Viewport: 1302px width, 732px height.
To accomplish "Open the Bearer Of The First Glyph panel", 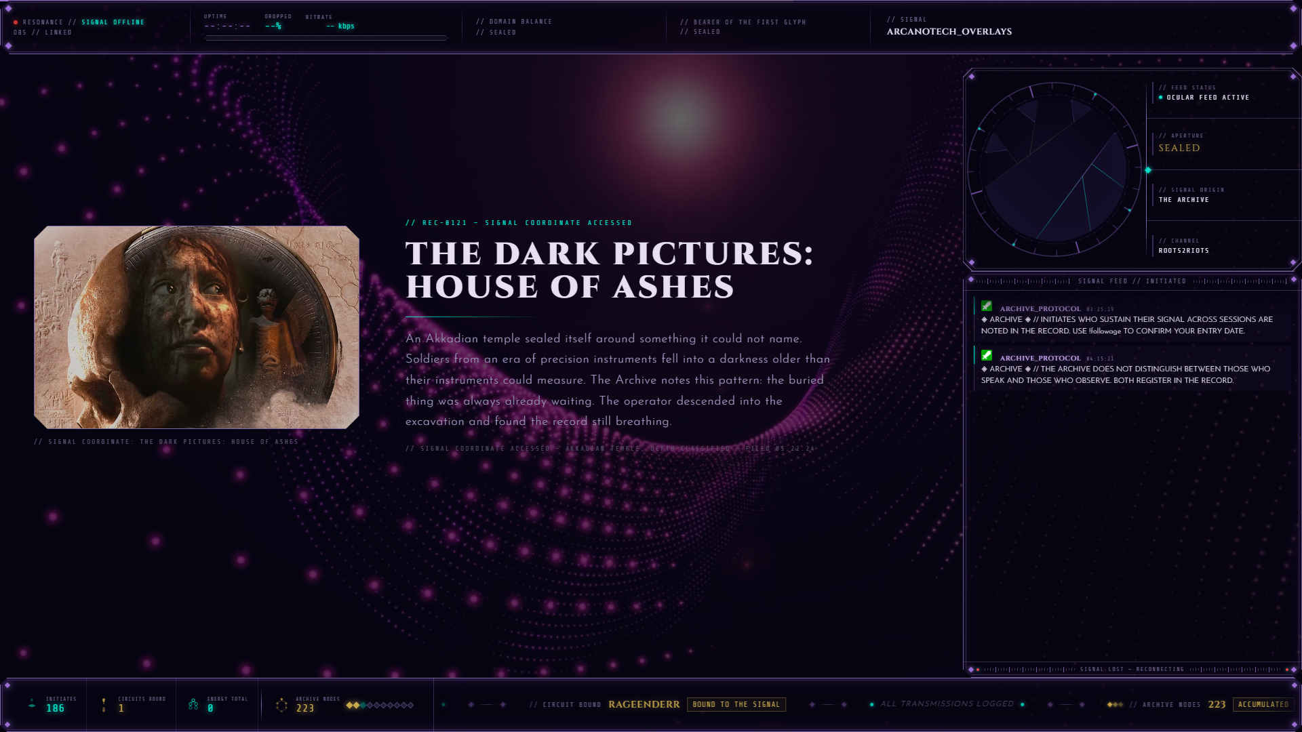I will pyautogui.click(x=743, y=26).
